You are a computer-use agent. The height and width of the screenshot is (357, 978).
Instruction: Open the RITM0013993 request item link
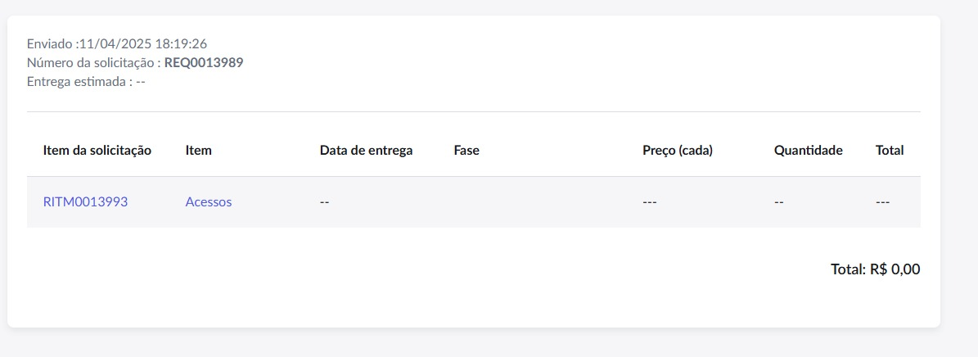point(85,202)
